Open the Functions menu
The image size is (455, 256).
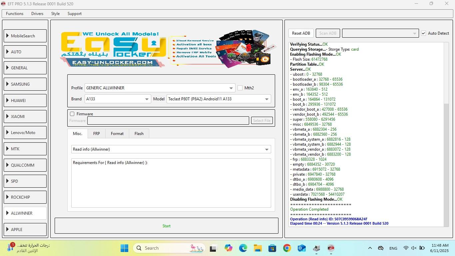point(15,14)
